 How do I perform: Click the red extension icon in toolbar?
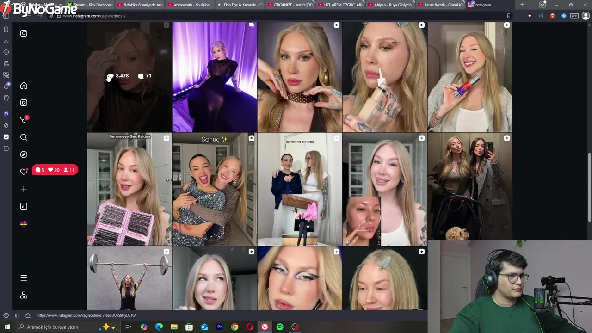point(552,16)
